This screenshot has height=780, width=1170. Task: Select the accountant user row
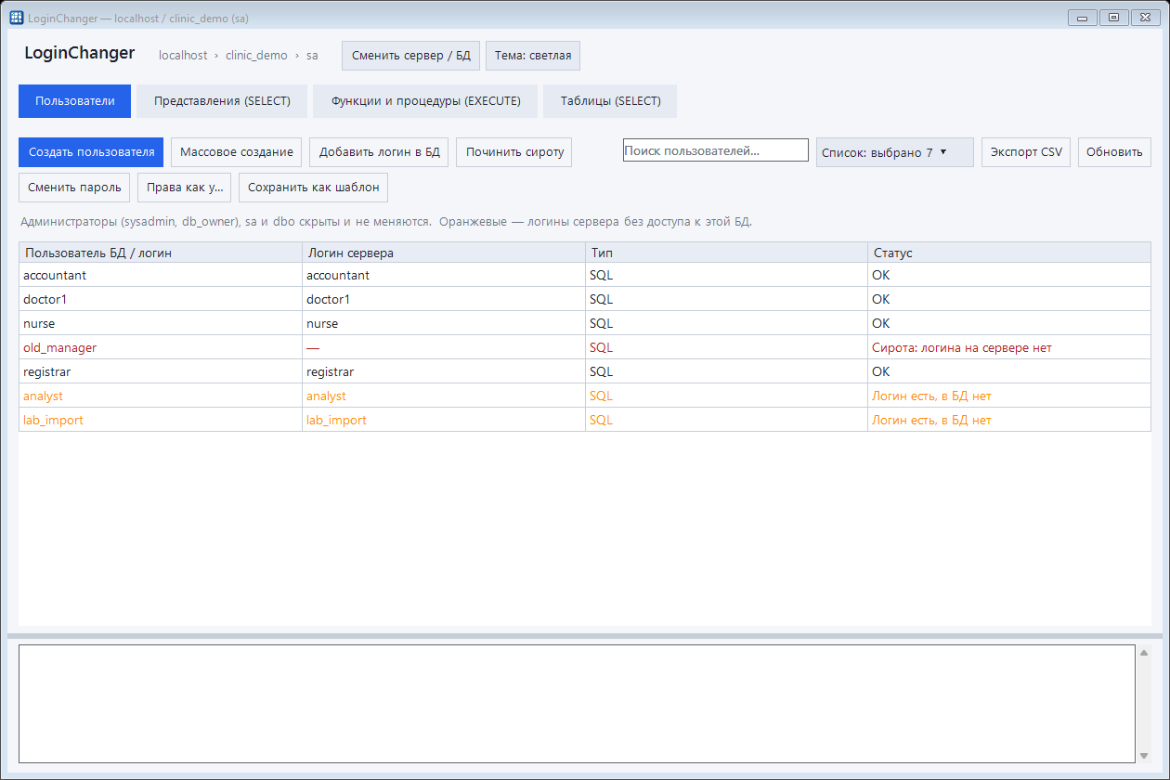point(585,275)
